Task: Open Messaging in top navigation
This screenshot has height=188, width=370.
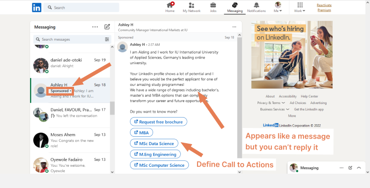Action: pyautogui.click(x=235, y=7)
